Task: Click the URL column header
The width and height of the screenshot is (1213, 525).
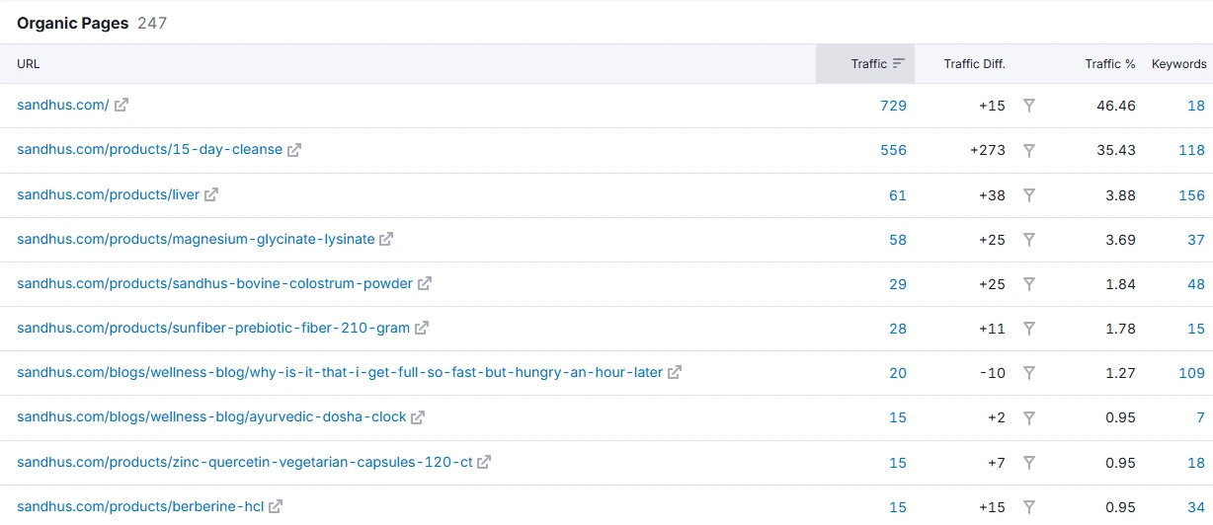Action: [x=29, y=64]
